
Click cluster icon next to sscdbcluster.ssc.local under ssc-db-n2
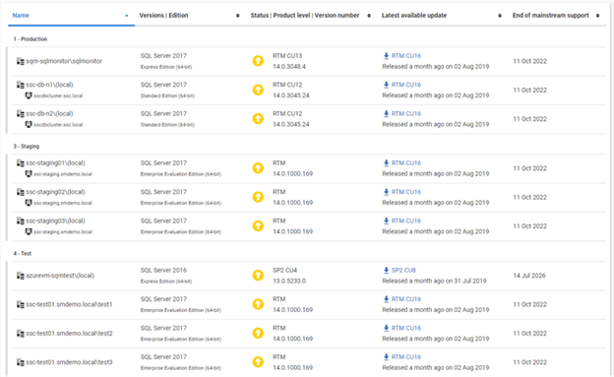coord(29,124)
